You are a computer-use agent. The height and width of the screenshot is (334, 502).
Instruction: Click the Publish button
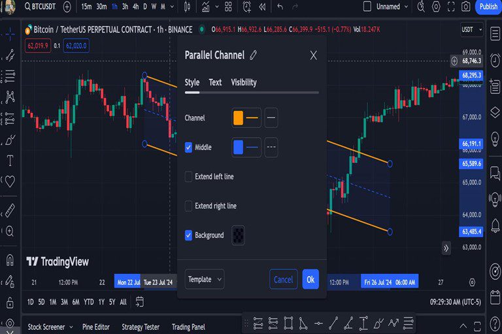[488, 7]
